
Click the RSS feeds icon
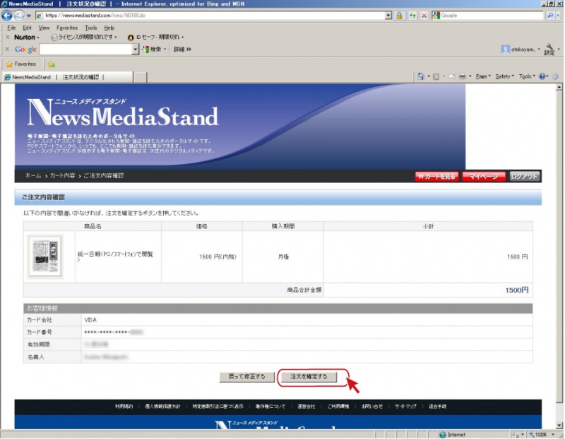436,76
